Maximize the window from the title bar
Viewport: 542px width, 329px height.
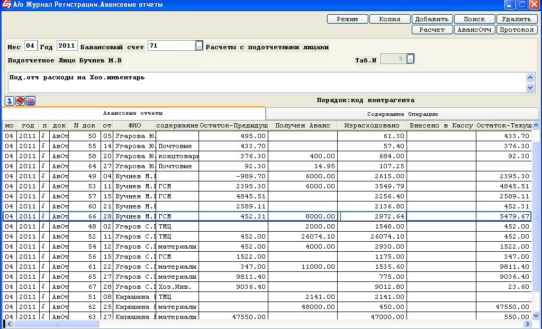tap(522, 4)
